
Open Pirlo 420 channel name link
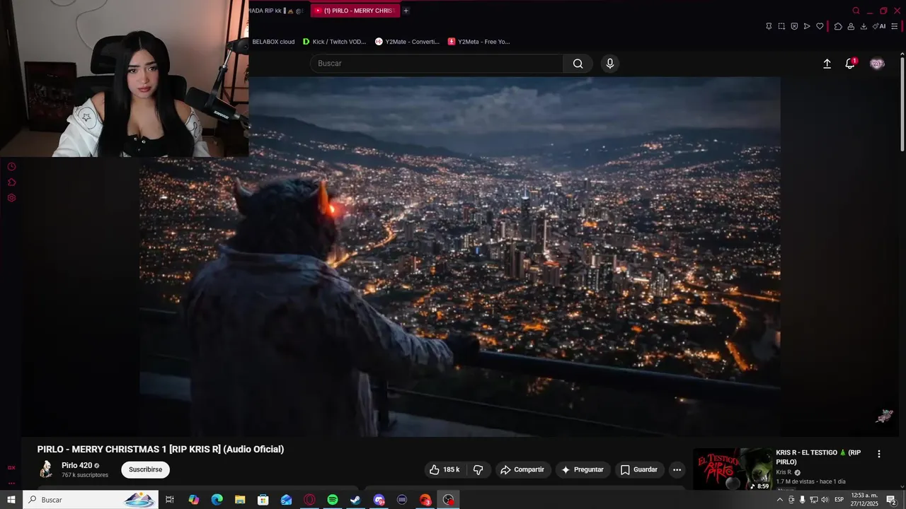(x=76, y=465)
